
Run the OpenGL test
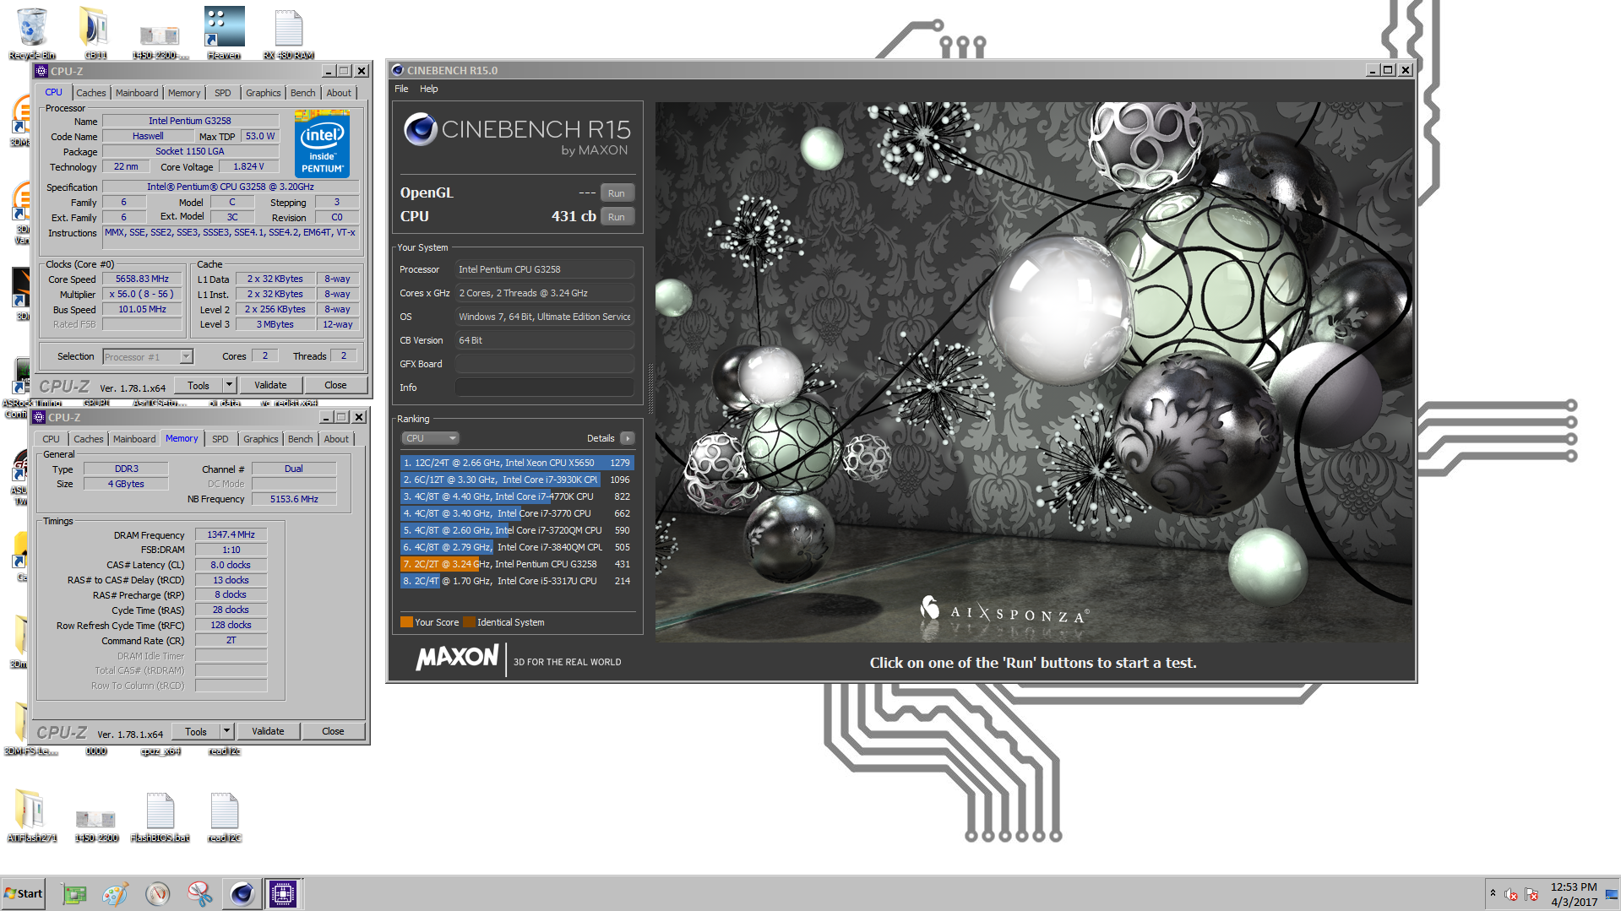[617, 193]
